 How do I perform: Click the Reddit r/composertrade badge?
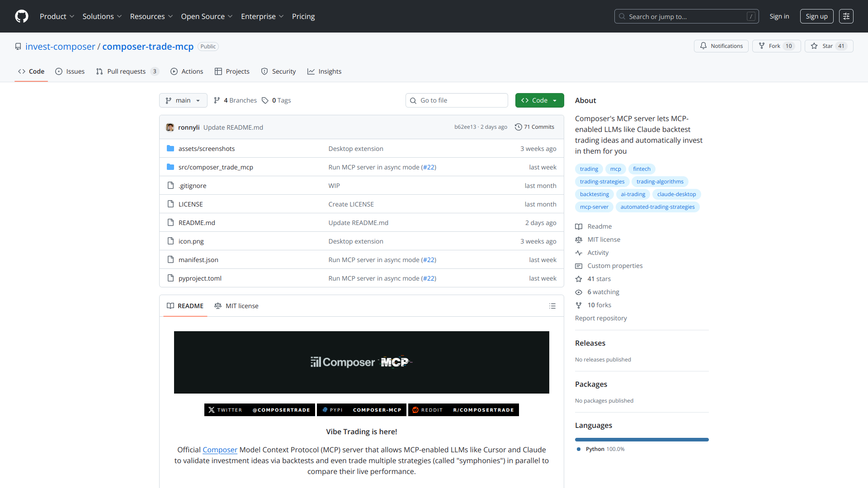tap(463, 410)
